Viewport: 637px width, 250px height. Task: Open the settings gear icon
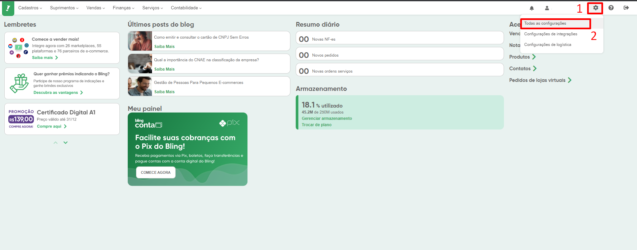[x=595, y=8]
